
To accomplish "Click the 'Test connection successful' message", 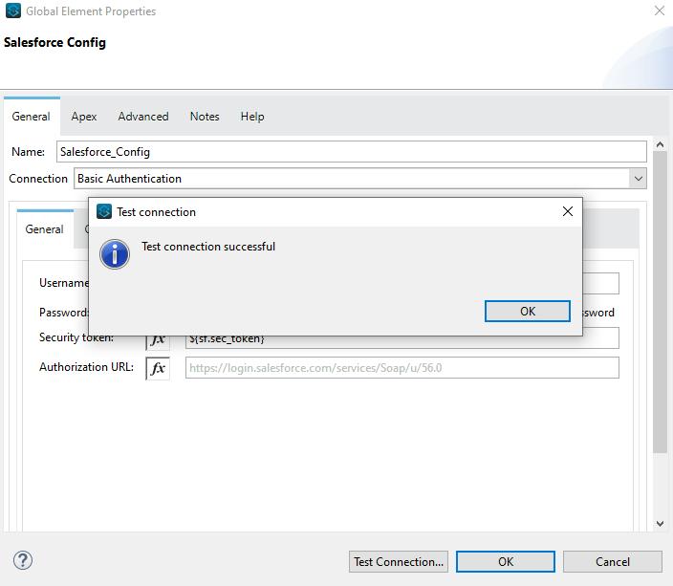I will (x=208, y=247).
